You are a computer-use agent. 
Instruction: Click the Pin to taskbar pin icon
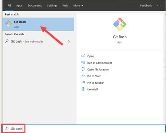coord(83,82)
